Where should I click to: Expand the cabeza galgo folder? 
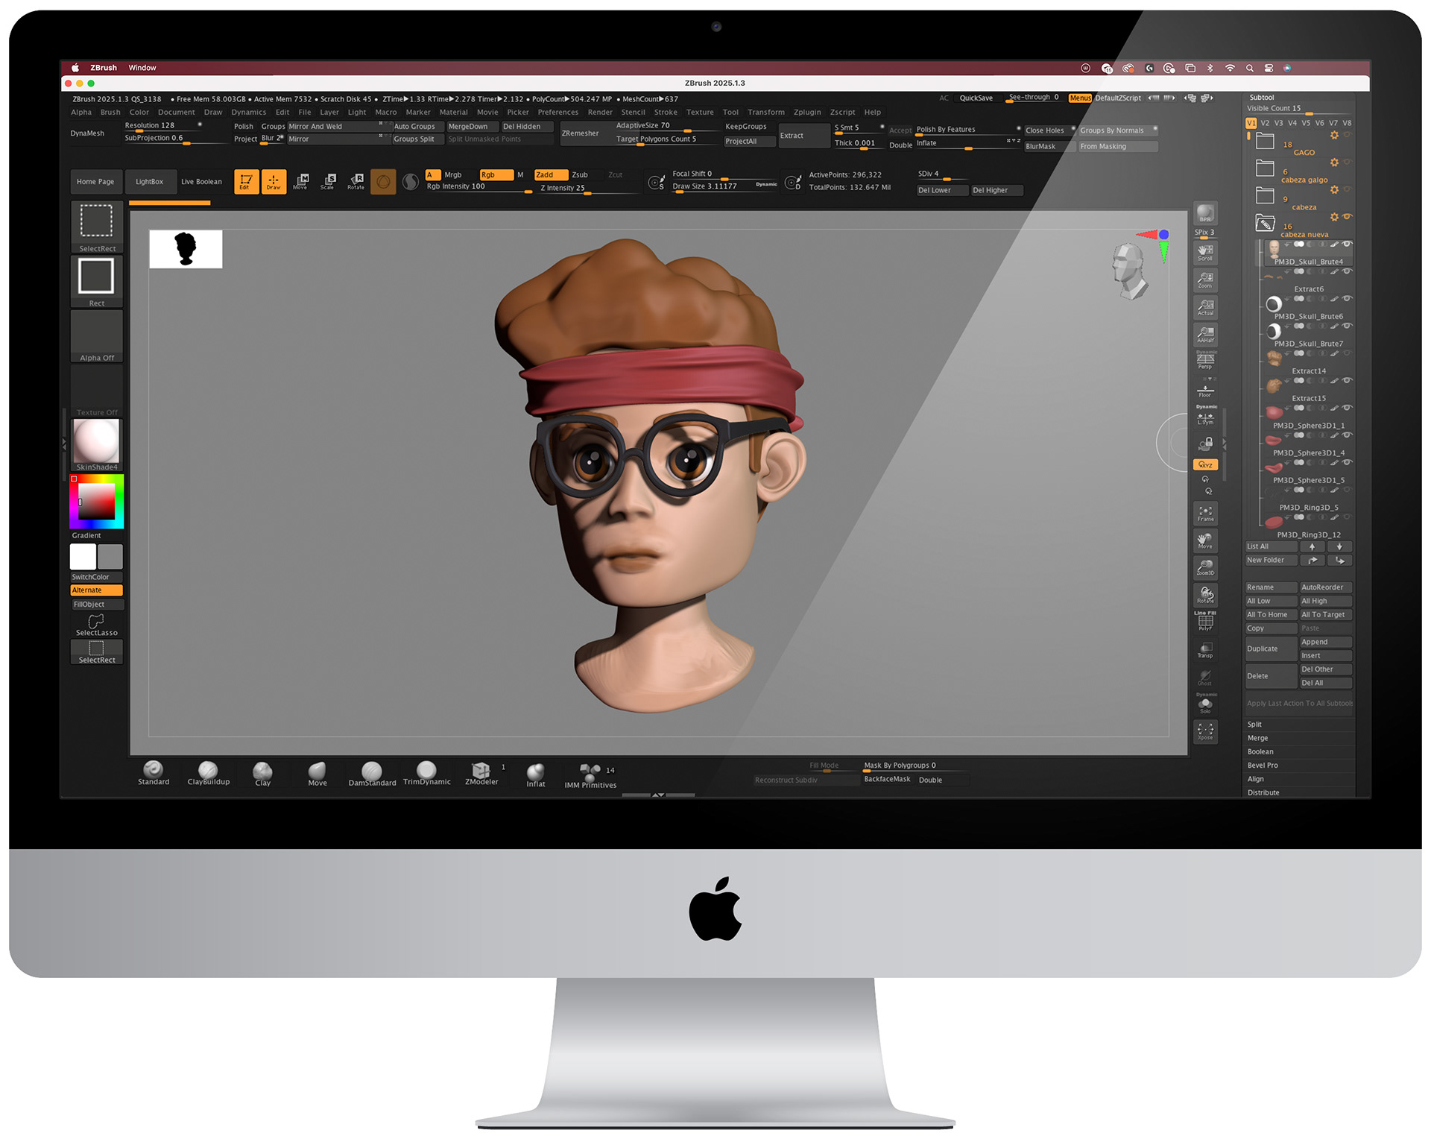pos(1265,168)
